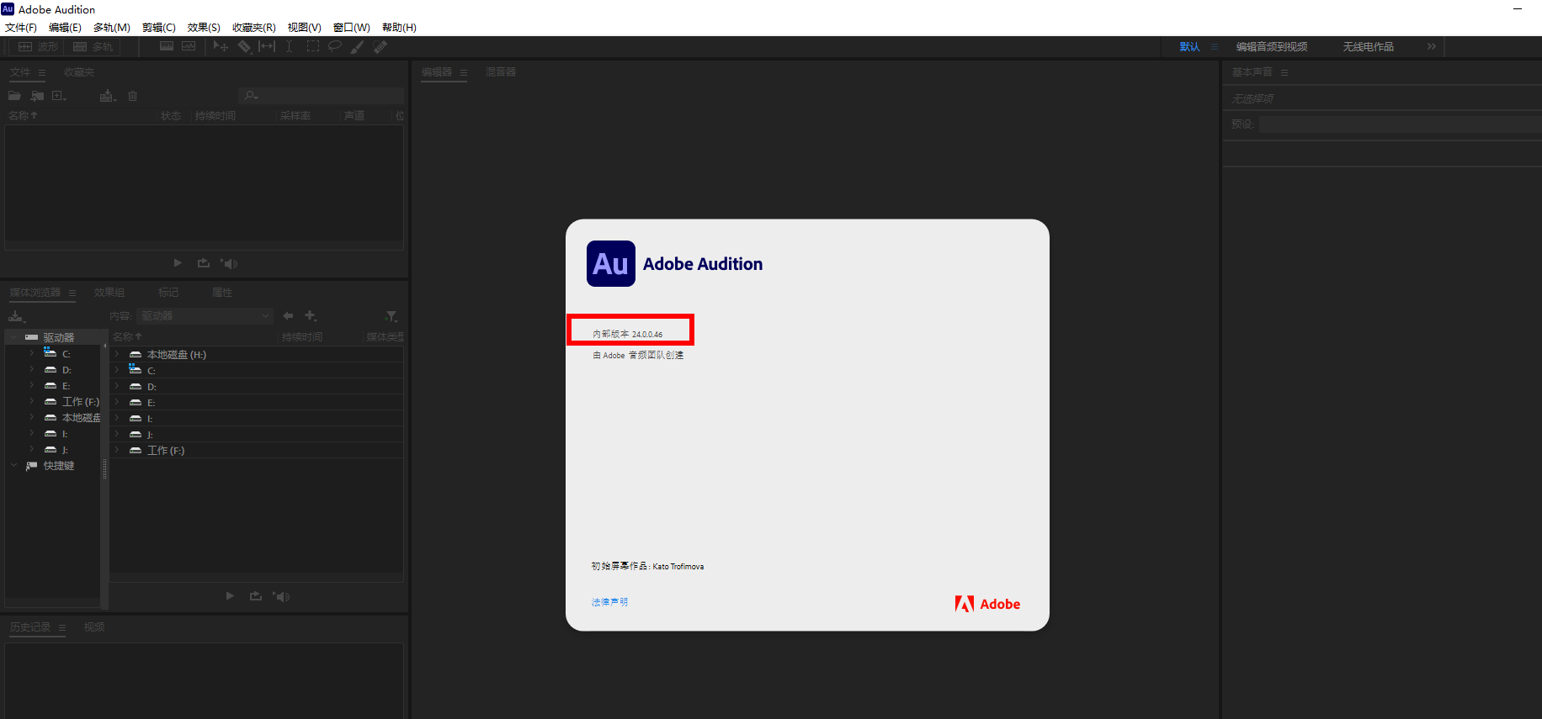Select the 编辑音频到视频 workspace
The image size is (1542, 719).
click(x=1272, y=47)
